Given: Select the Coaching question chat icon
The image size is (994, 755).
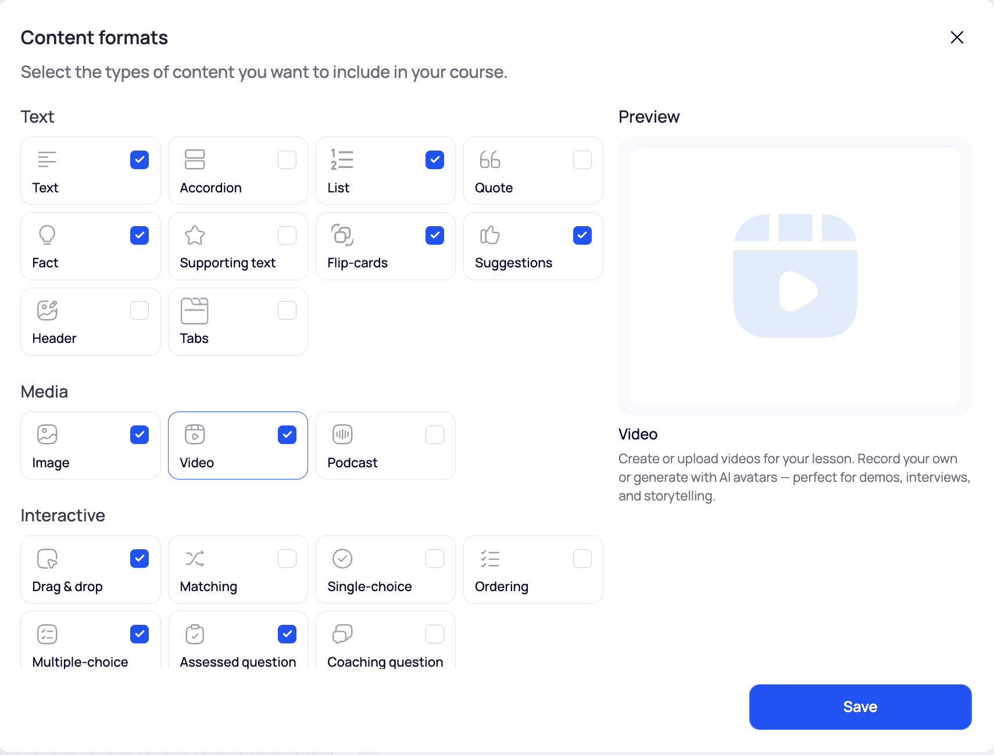Looking at the screenshot, I should (x=342, y=634).
